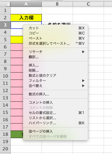Choose コメントの挿入 menu item
The height and width of the screenshot is (154, 112).
(x=55, y=102)
